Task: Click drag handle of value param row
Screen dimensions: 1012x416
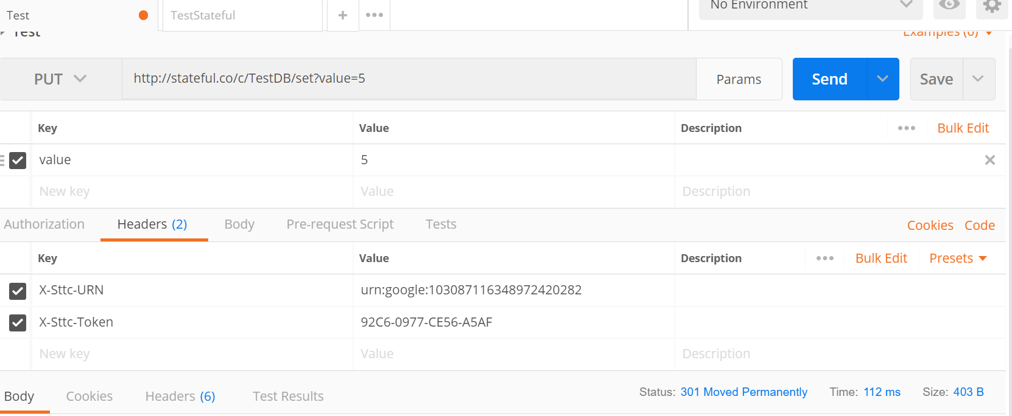Action: coord(2,160)
